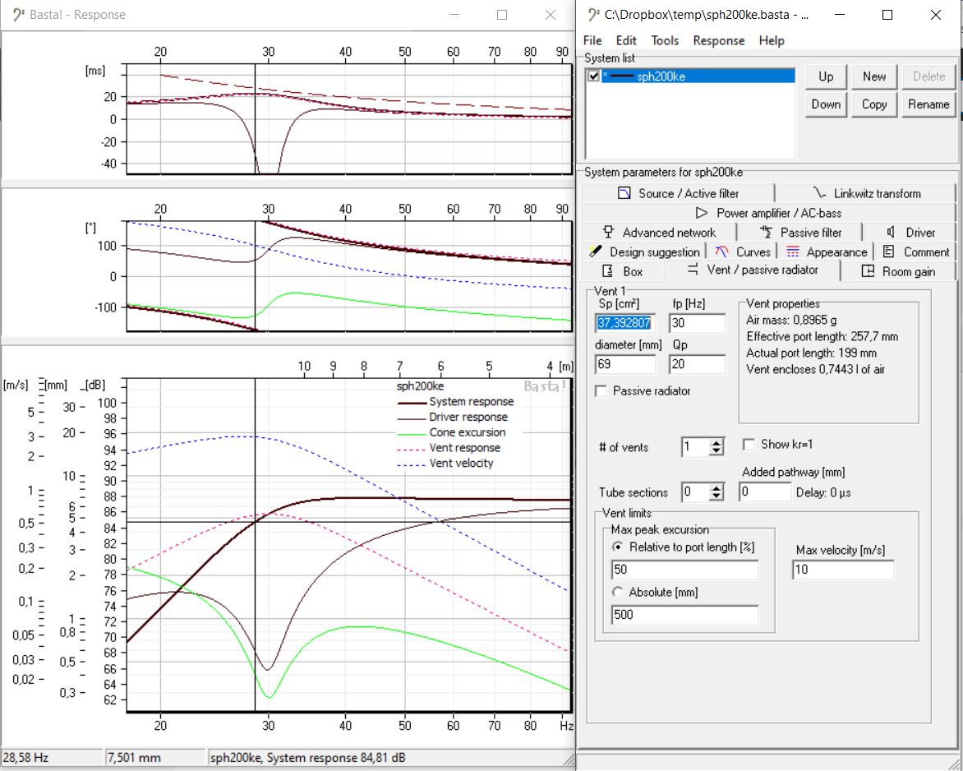Open the Design suggestion tab
963x771 pixels.
[645, 252]
